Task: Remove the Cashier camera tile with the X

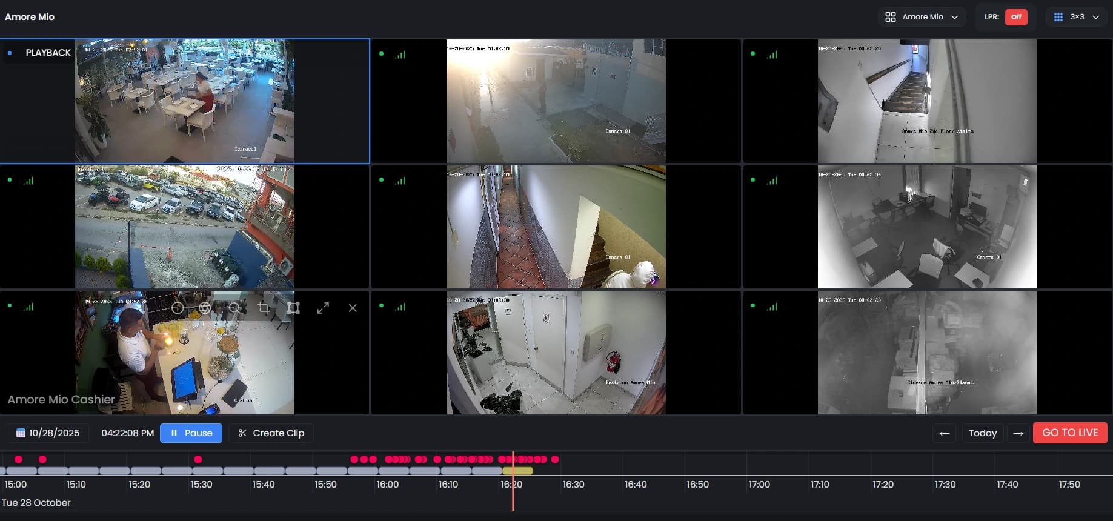Action: click(353, 308)
